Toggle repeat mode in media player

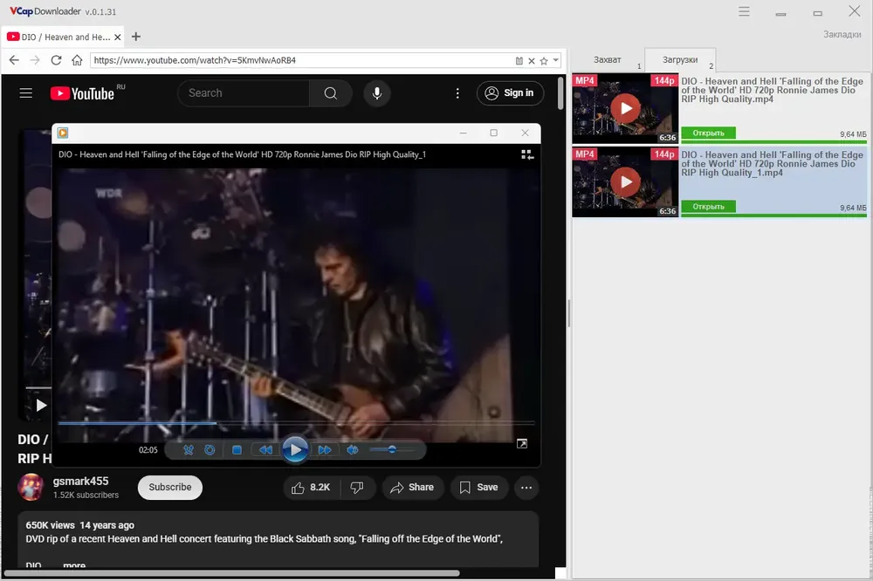tap(210, 449)
